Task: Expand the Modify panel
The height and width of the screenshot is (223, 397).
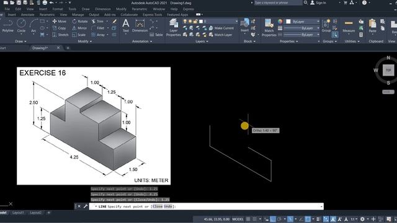Action: pyautogui.click(x=85, y=42)
